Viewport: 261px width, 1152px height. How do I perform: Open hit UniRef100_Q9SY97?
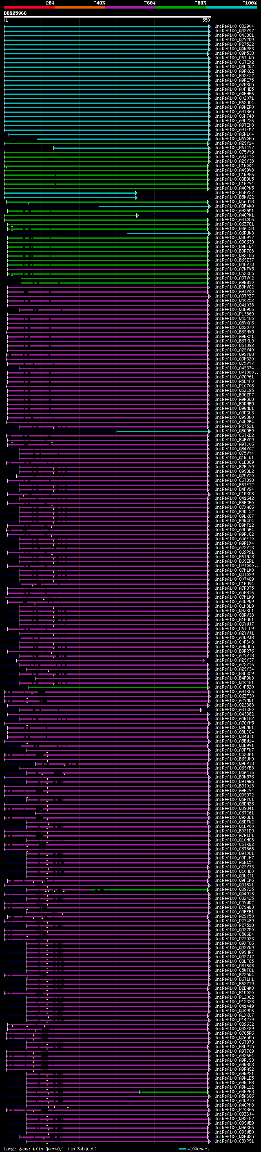(x=234, y=31)
